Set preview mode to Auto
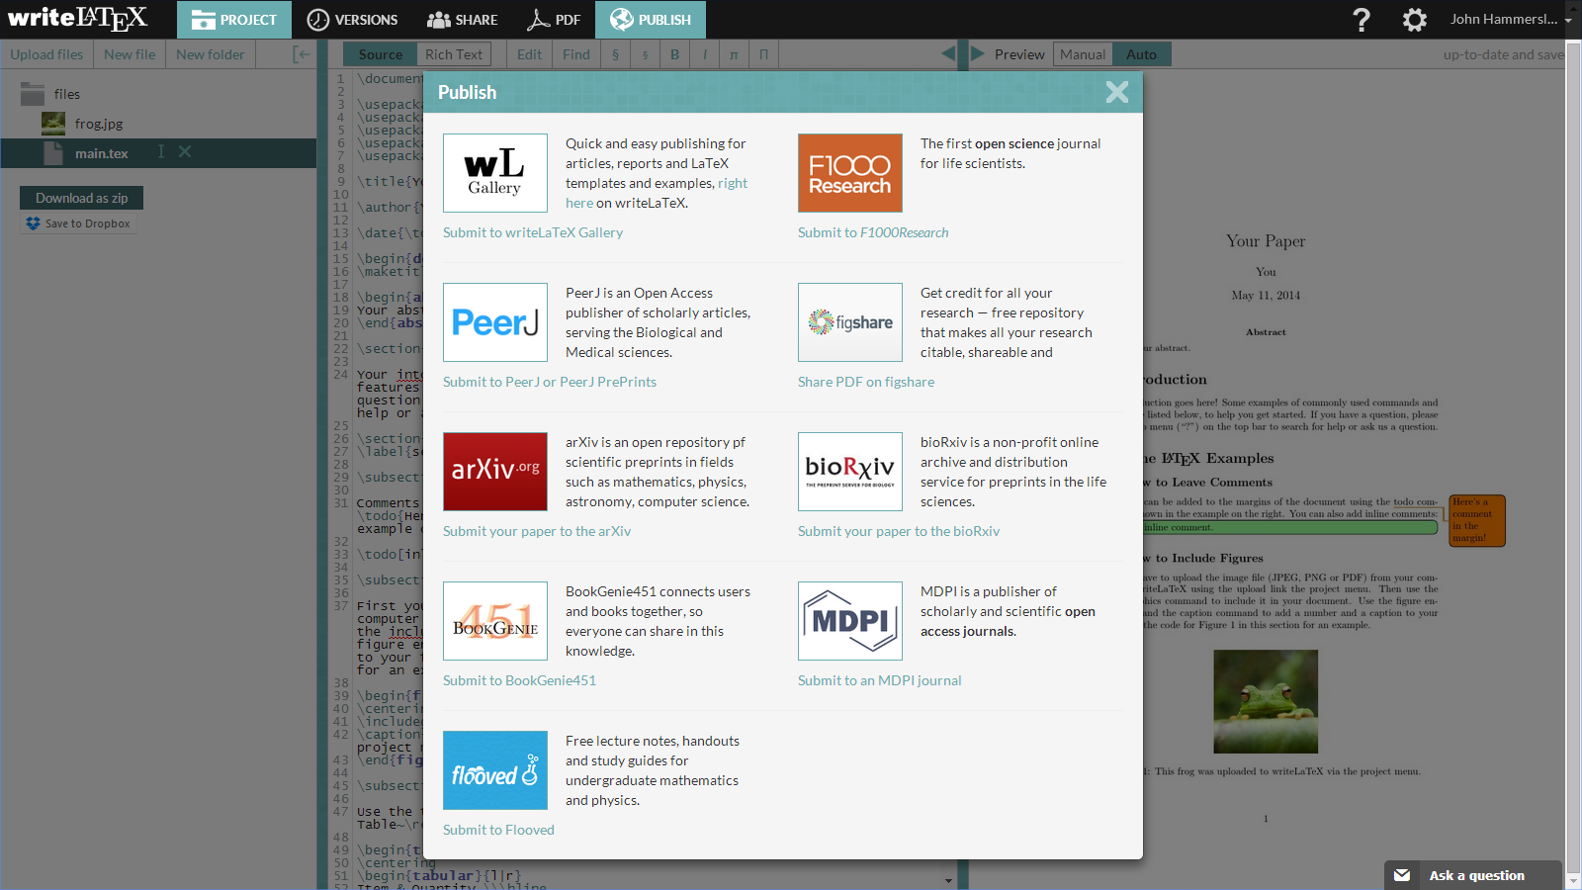The height and width of the screenshot is (890, 1582). point(1141,54)
